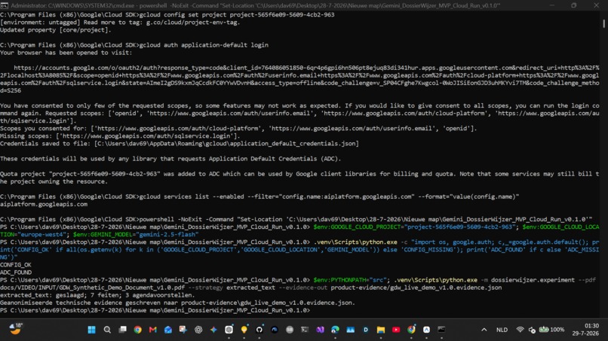Open the cmd window system menu icon
The image size is (608, 341).
5,5
